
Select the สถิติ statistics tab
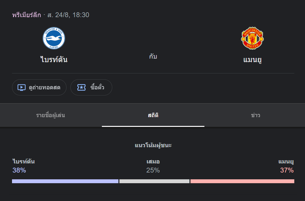pyautogui.click(x=153, y=115)
